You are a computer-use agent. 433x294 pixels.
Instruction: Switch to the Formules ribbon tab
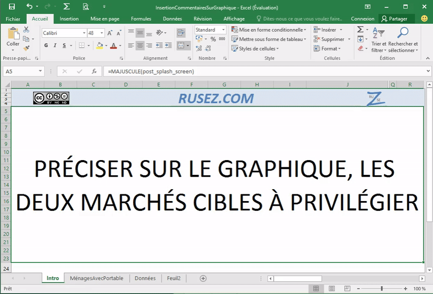coord(141,19)
